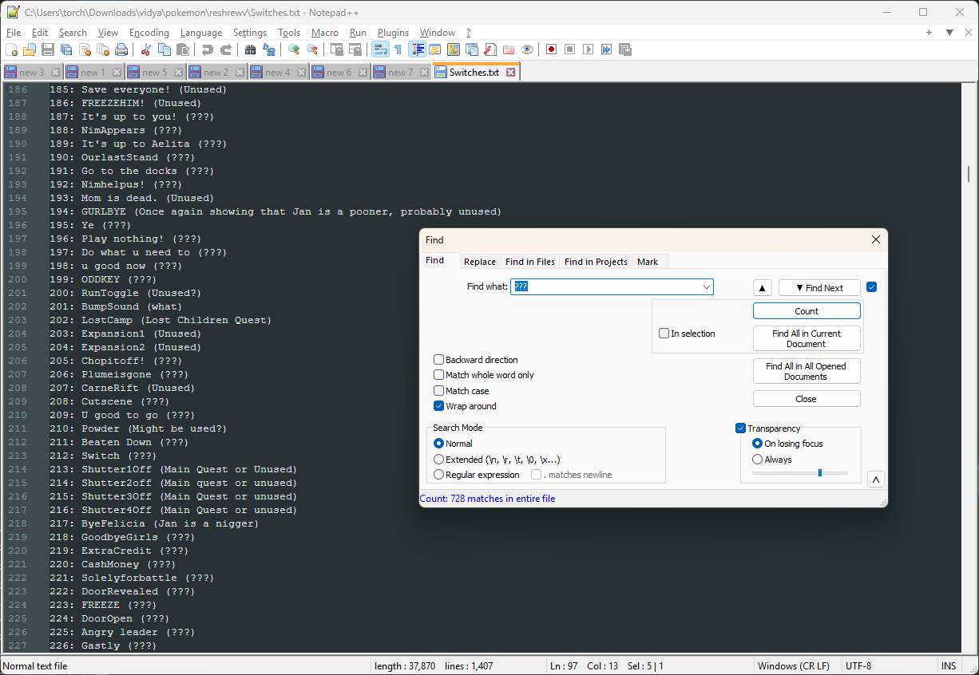
Task: Open the Language menu
Action: 201,33
